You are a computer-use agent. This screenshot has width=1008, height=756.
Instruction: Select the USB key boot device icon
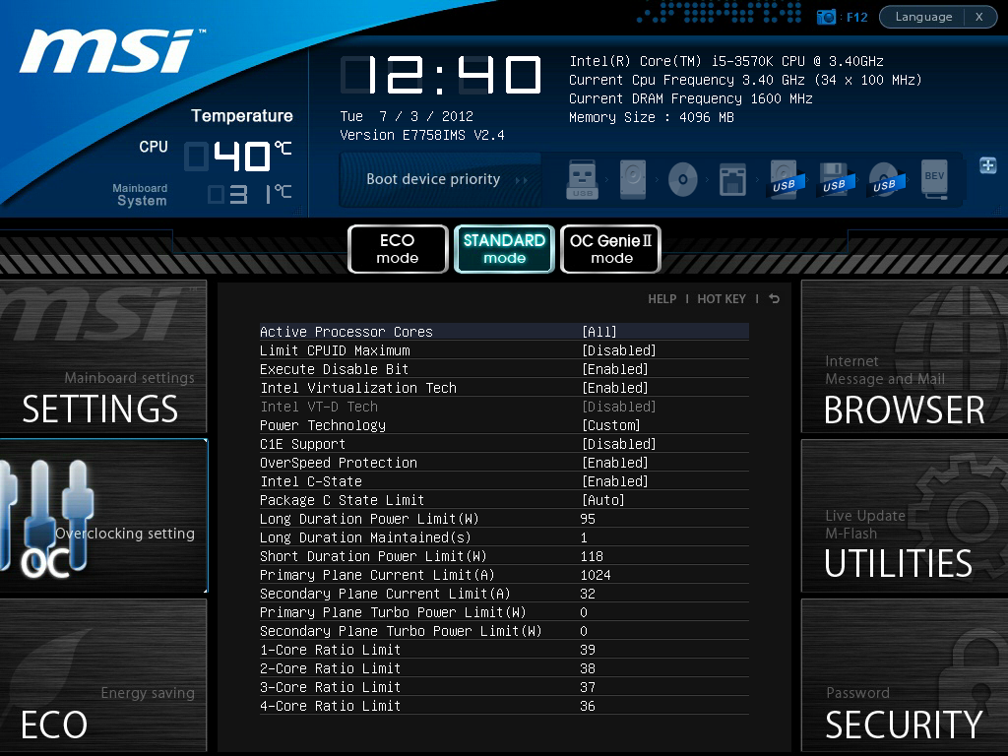point(583,179)
